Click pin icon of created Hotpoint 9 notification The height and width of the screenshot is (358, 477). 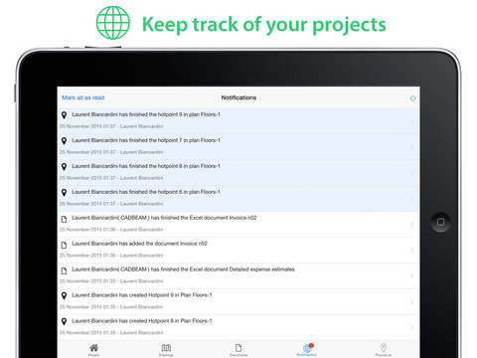coord(64,295)
